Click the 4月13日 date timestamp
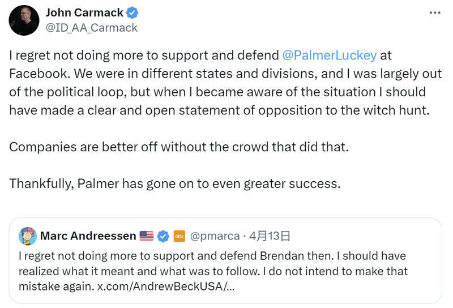This screenshot has width=453, height=308. click(271, 236)
